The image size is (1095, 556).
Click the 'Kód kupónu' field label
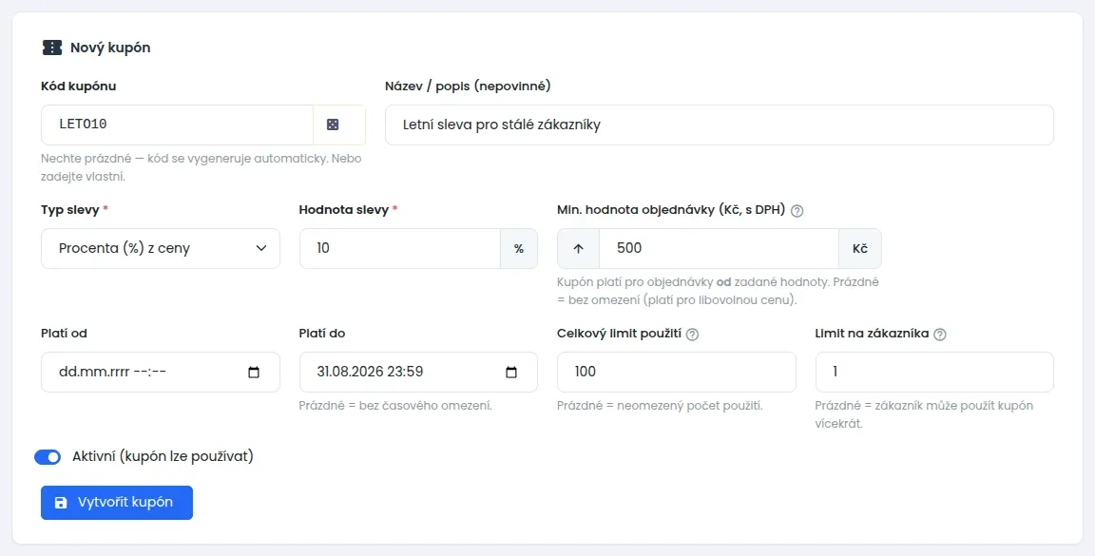click(78, 86)
